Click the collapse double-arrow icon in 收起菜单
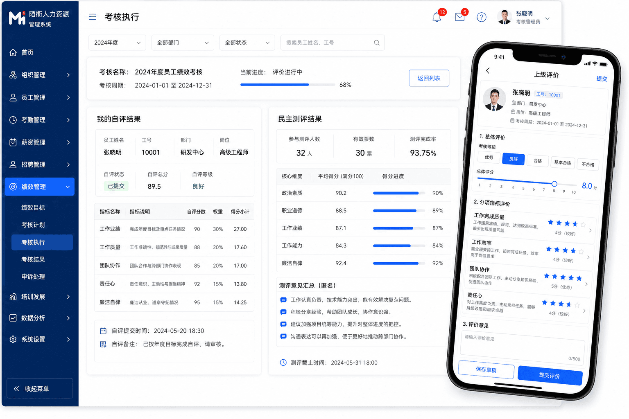Image resolution: width=629 pixels, height=419 pixels. pyautogui.click(x=16, y=389)
